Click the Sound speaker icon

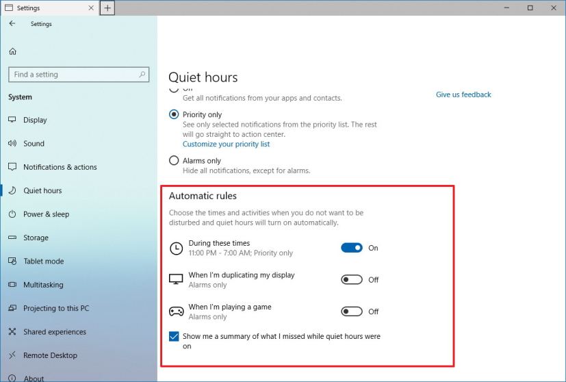[x=12, y=143]
